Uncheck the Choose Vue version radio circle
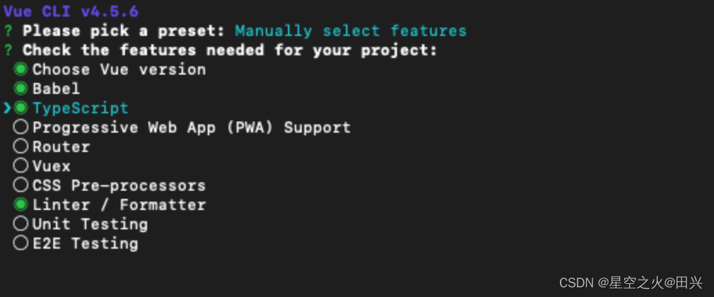Image resolution: width=714 pixels, height=297 pixels. click(21, 69)
